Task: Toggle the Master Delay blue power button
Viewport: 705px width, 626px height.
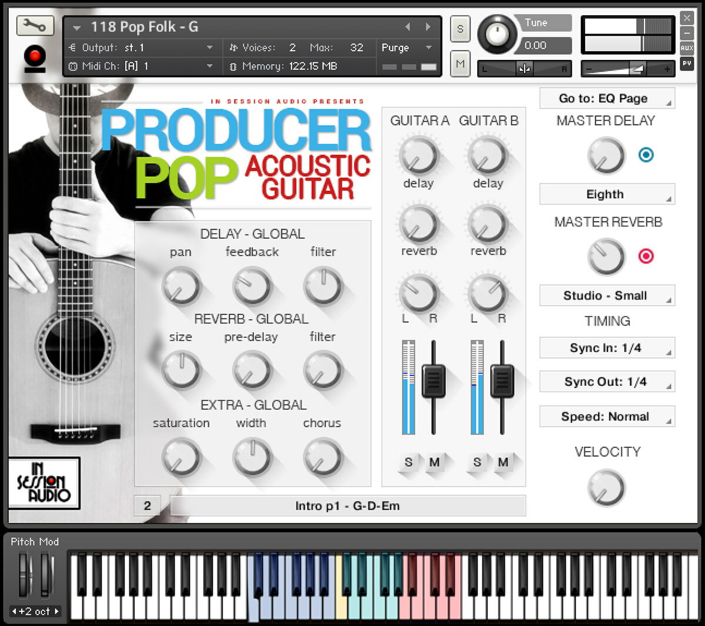Action: pos(646,155)
